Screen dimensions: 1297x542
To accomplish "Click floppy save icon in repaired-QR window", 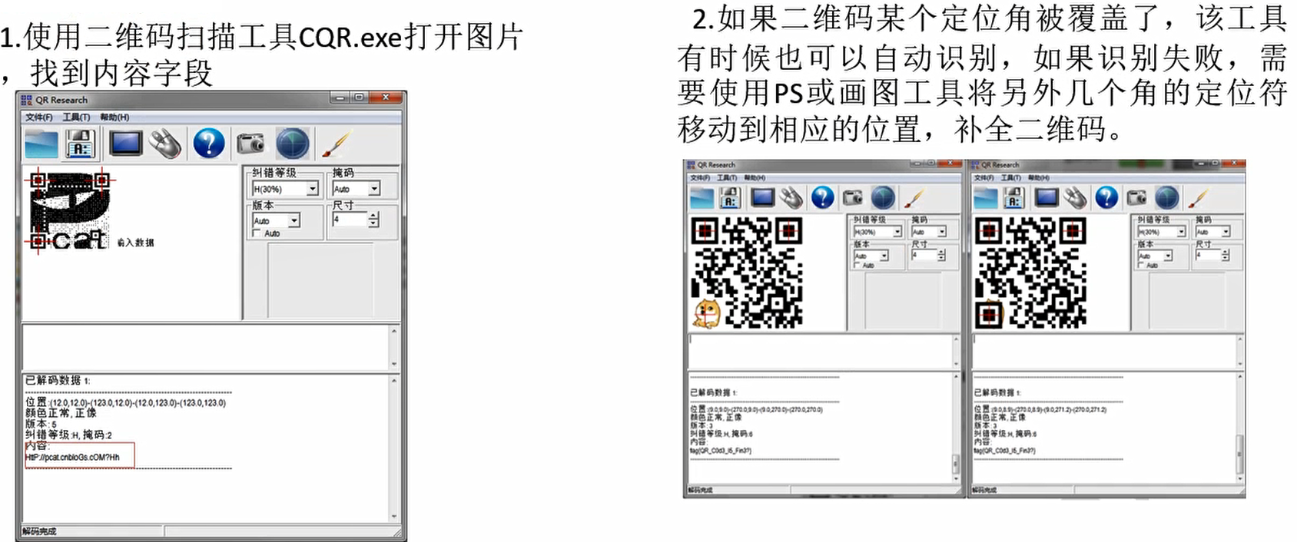I will [x=1013, y=198].
